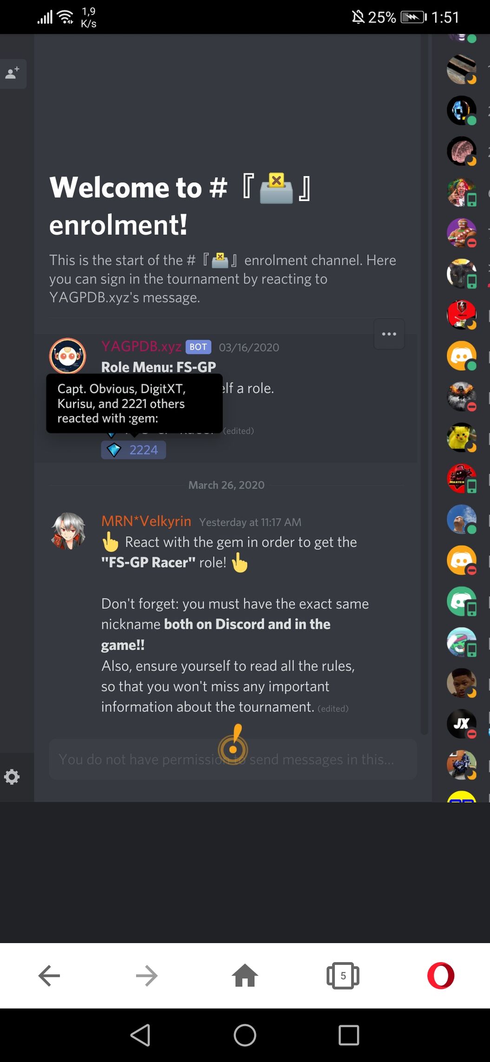Click MRN*Velkyrin's anime avatar
The width and height of the screenshot is (490, 1062).
point(68,531)
